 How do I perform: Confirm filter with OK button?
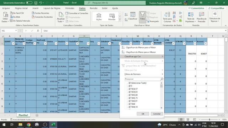point(143,114)
